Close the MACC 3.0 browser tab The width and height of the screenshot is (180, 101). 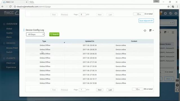tap(26, 2)
